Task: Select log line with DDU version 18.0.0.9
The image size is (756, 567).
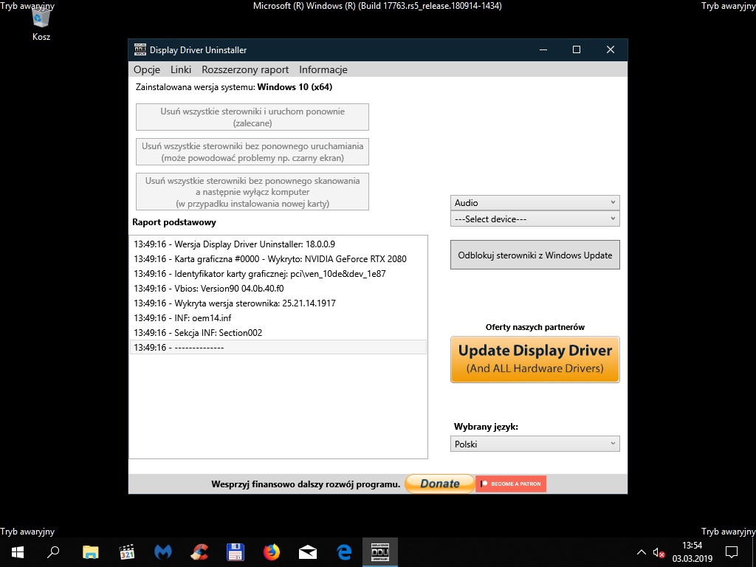Action: (x=278, y=244)
